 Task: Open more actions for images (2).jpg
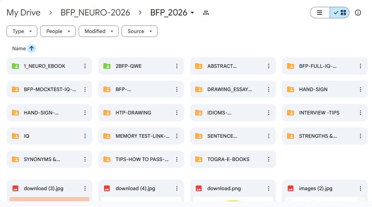tap(361, 188)
